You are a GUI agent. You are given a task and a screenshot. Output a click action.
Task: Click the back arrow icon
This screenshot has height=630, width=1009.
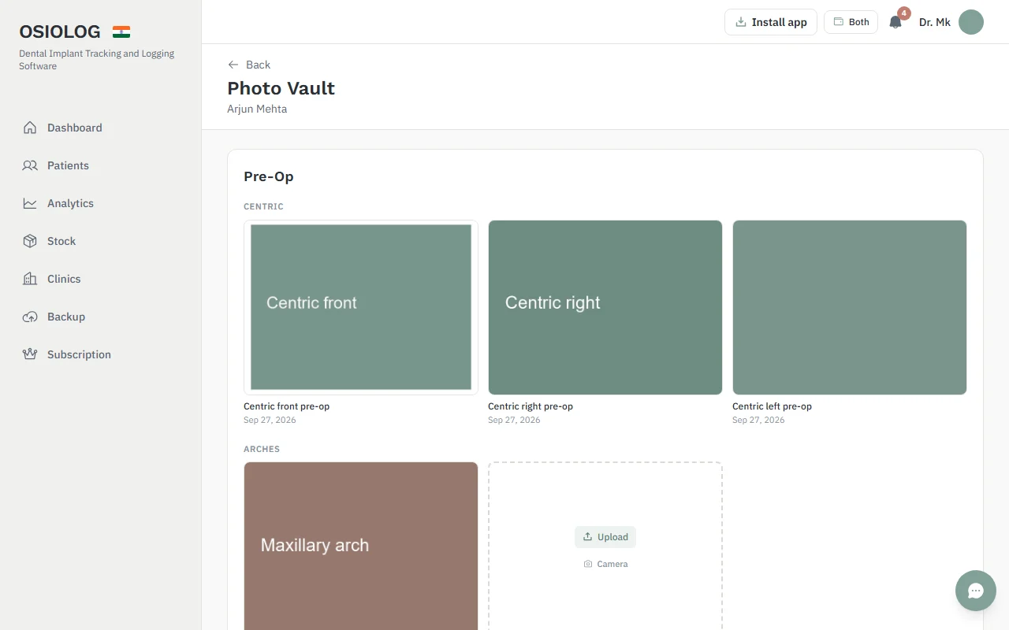coord(233,65)
